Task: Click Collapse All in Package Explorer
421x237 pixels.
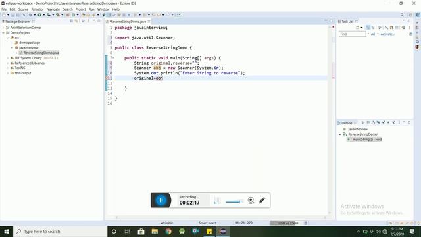Action: 71,21
